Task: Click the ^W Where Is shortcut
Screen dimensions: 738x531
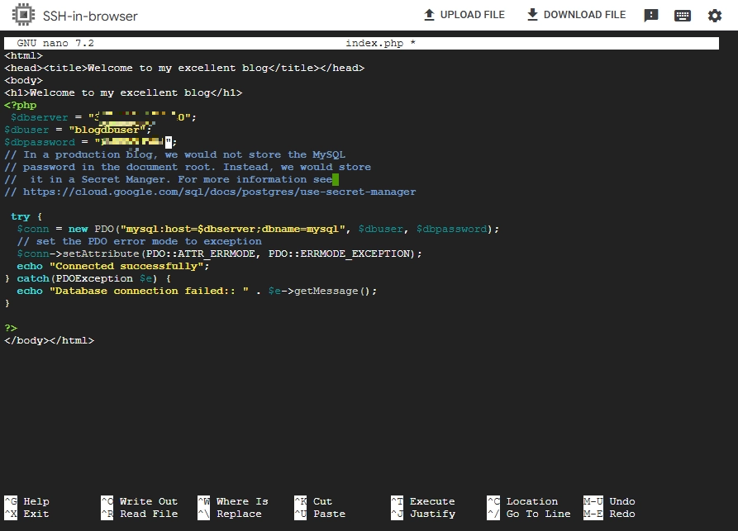Action: [x=233, y=501]
